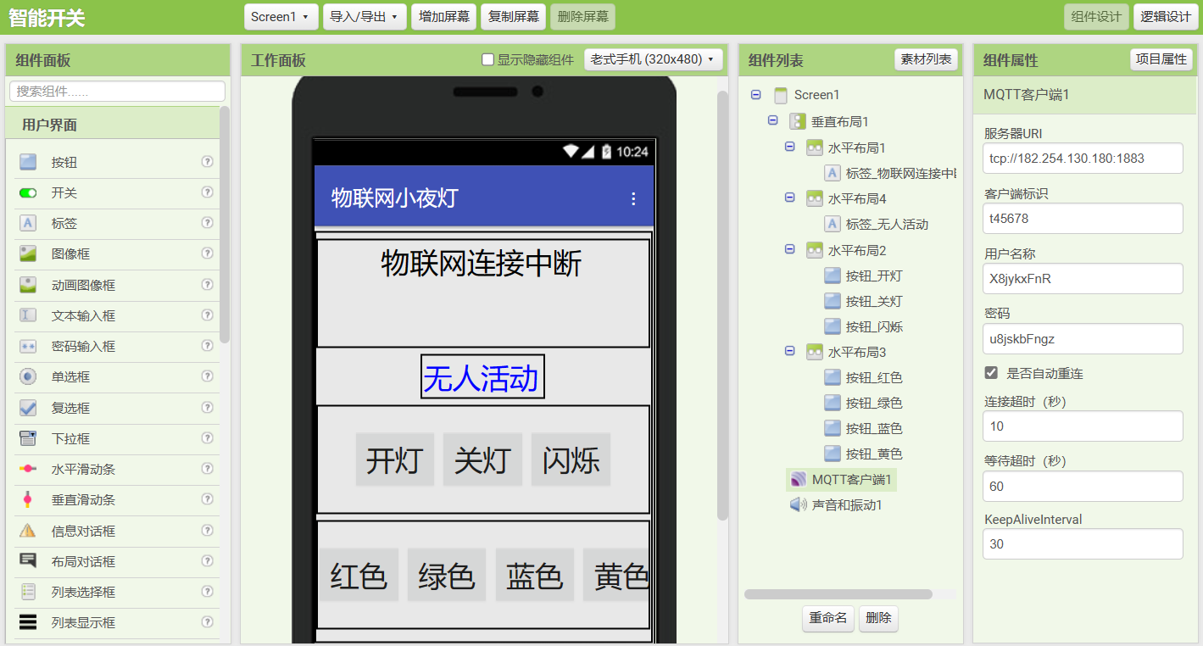Open the 导入/导出 dropdown menu

point(365,17)
